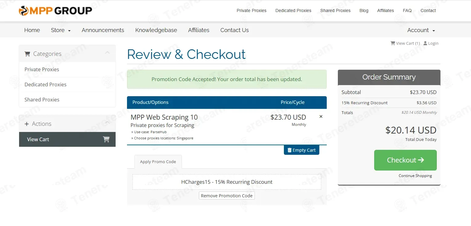Open the Knowledgebase page
Screen dimensions: 471x226
(x=156, y=30)
